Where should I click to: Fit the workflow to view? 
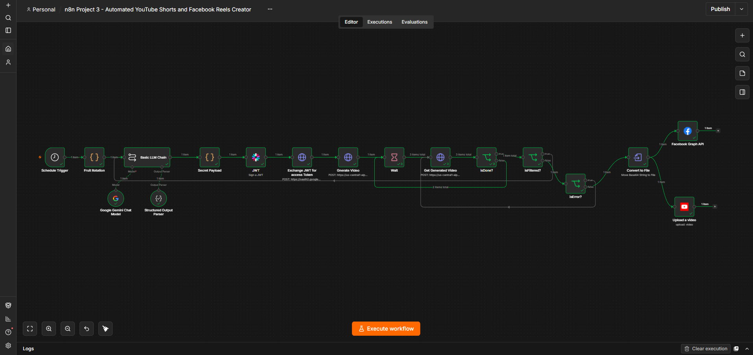pos(30,329)
